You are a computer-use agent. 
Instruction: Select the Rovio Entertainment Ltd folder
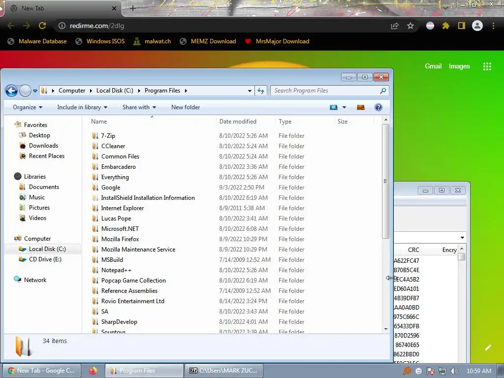point(132,301)
